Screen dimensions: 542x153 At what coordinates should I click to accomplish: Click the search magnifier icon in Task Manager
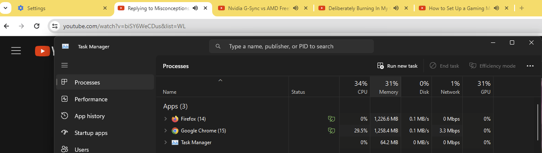(x=218, y=46)
